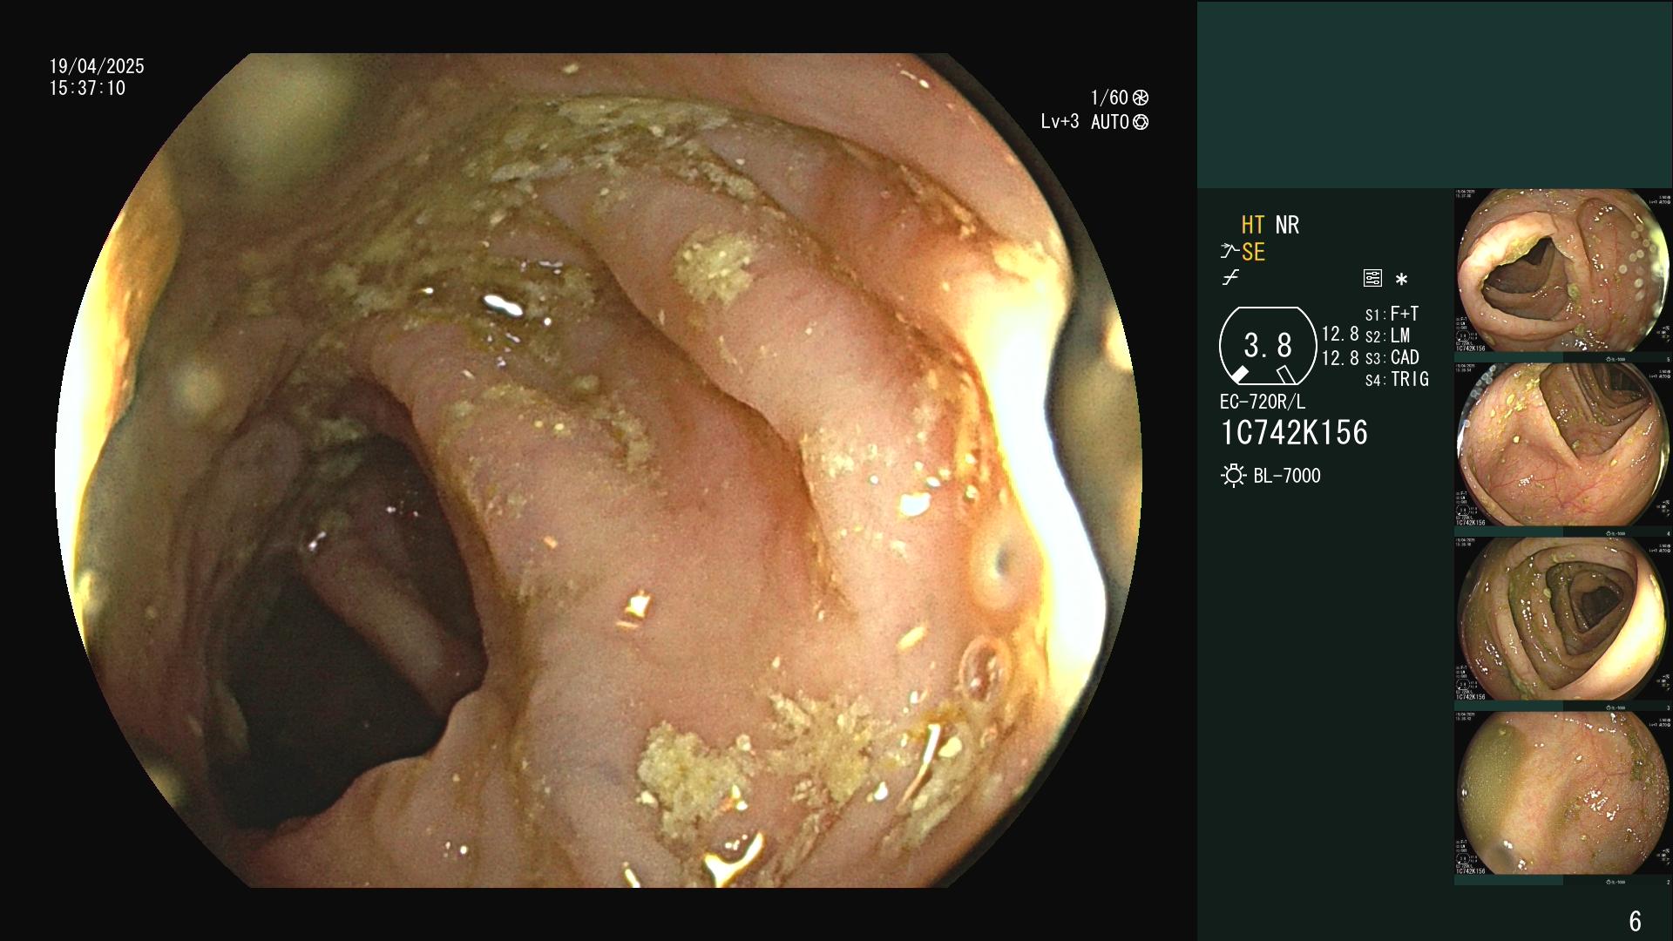Click the settings sliders icon
This screenshot has height=941, width=1673.
coord(1372,279)
